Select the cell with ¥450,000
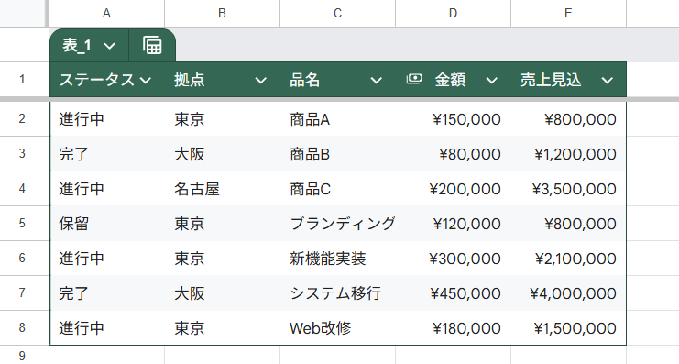 [453, 293]
